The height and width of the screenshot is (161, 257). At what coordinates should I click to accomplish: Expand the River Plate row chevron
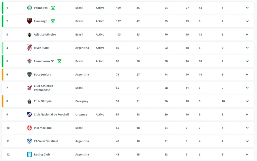point(247,48)
